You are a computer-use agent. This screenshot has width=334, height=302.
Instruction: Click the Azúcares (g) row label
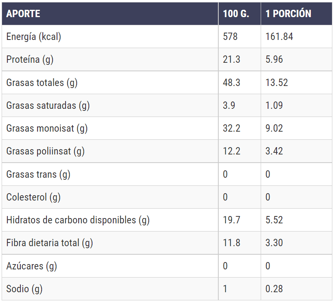(32, 266)
